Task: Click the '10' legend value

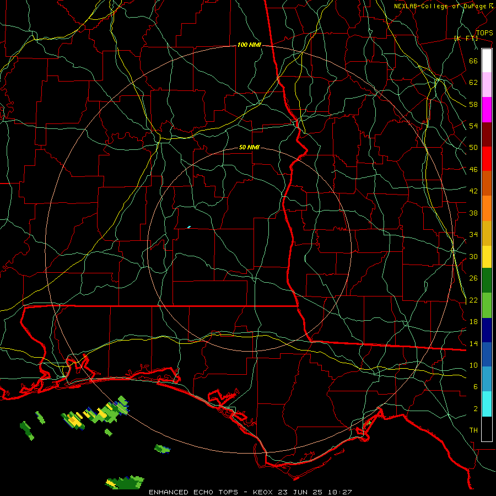Action: (473, 365)
